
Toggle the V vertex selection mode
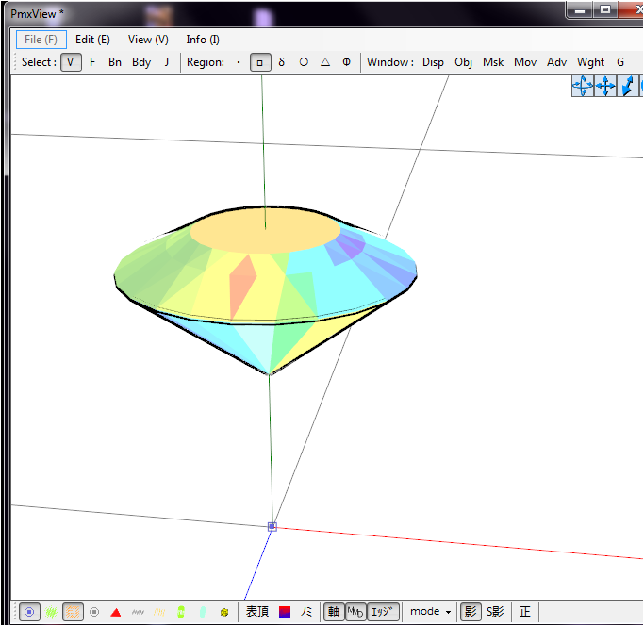pyautogui.click(x=71, y=62)
